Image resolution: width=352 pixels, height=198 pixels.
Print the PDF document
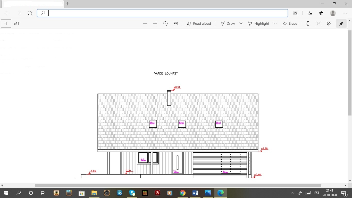308,23
